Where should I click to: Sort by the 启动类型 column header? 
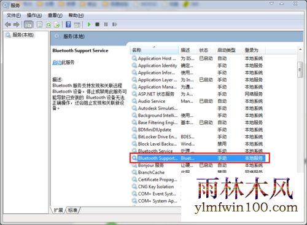[x=228, y=50]
